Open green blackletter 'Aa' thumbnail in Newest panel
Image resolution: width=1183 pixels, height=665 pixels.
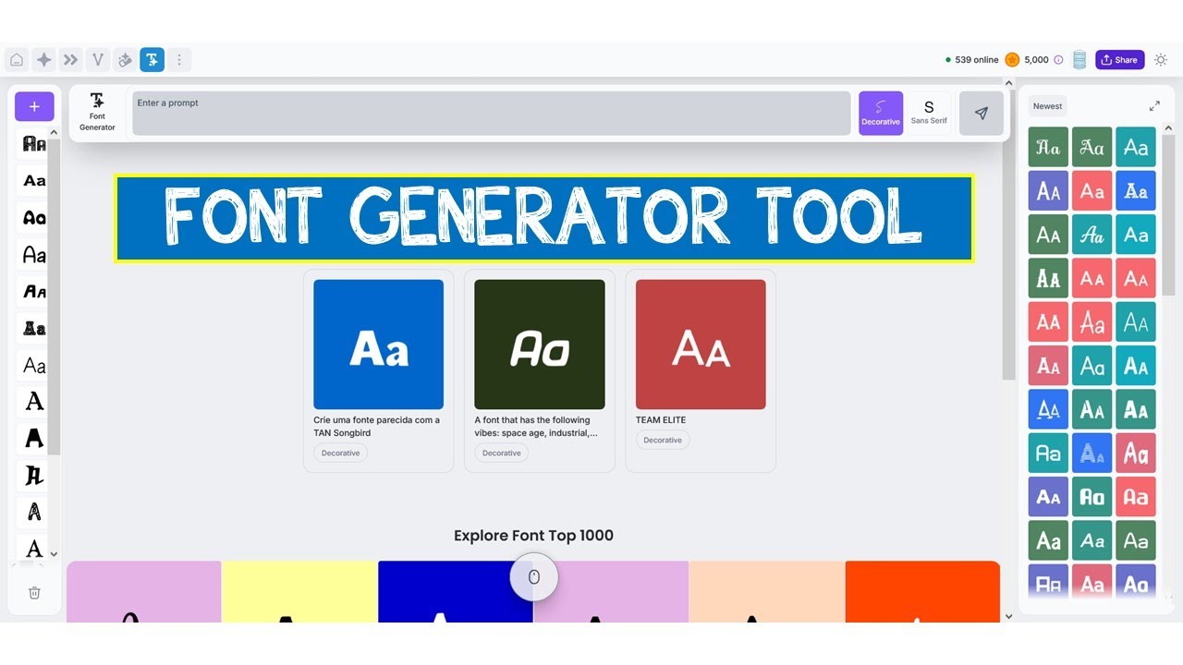click(1048, 147)
